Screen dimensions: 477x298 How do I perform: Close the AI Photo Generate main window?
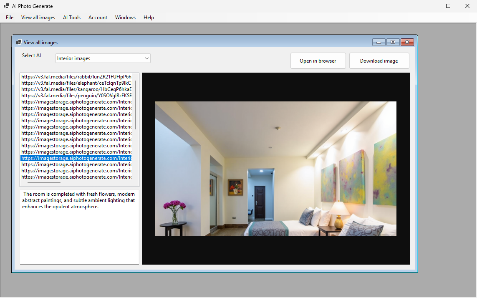click(x=467, y=6)
